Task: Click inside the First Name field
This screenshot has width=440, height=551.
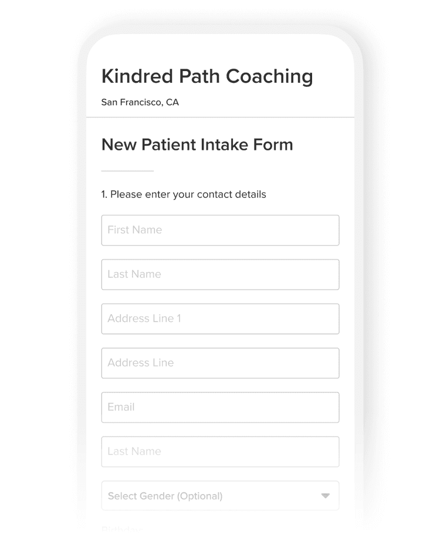Action: [x=220, y=230]
